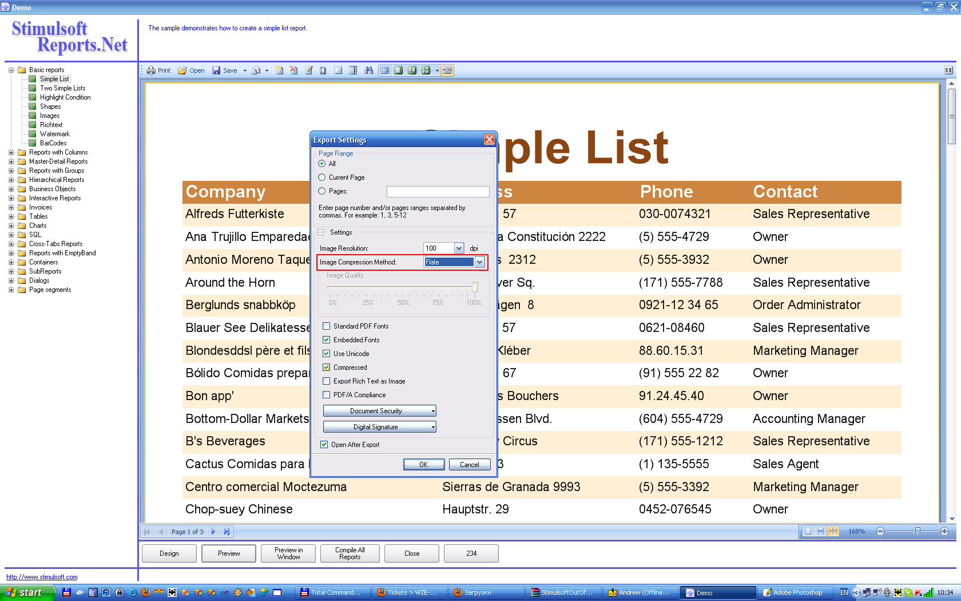
Task: Select the Richtext report item
Action: click(x=51, y=125)
